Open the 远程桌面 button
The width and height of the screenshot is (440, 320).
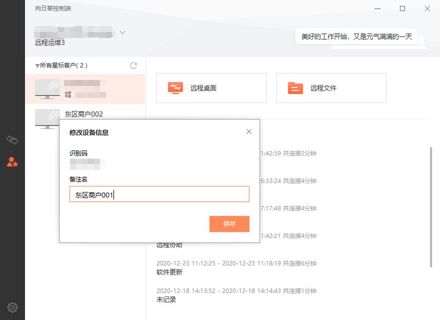pyautogui.click(x=211, y=88)
